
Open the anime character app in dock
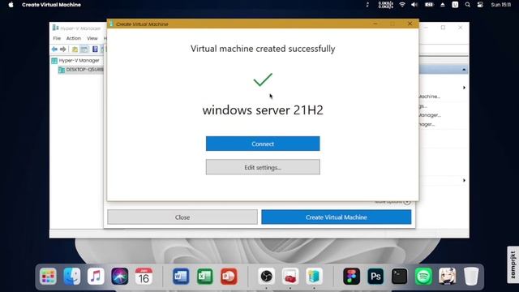point(447,276)
